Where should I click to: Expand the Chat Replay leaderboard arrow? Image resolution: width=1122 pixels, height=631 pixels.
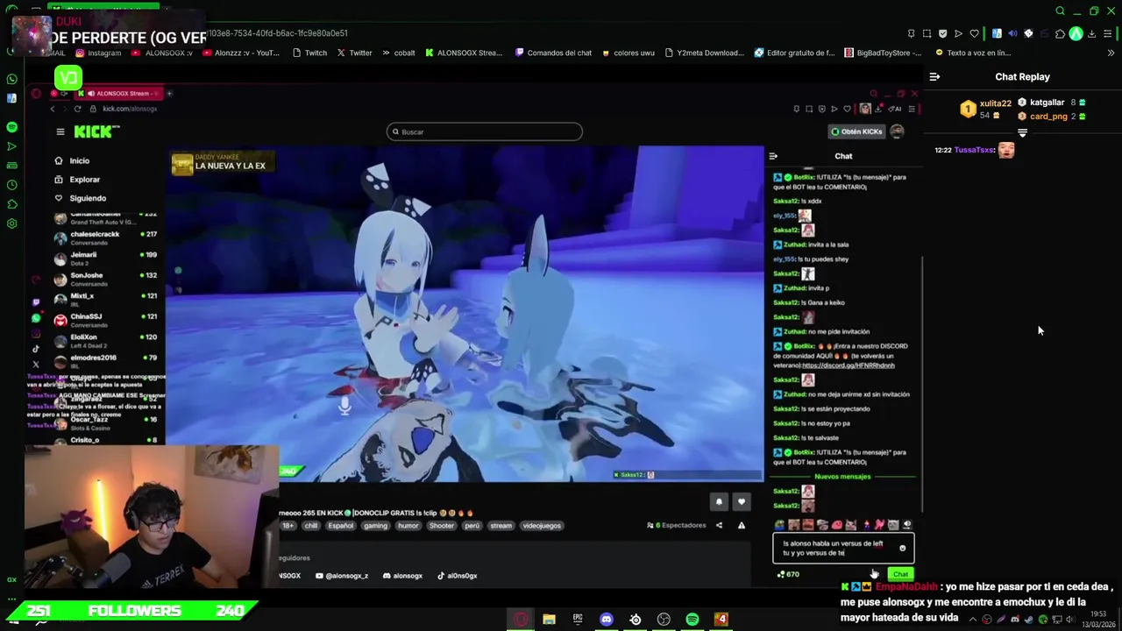[1022, 133]
